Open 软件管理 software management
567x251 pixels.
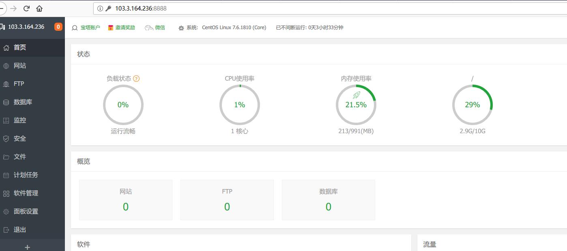[x=26, y=193]
